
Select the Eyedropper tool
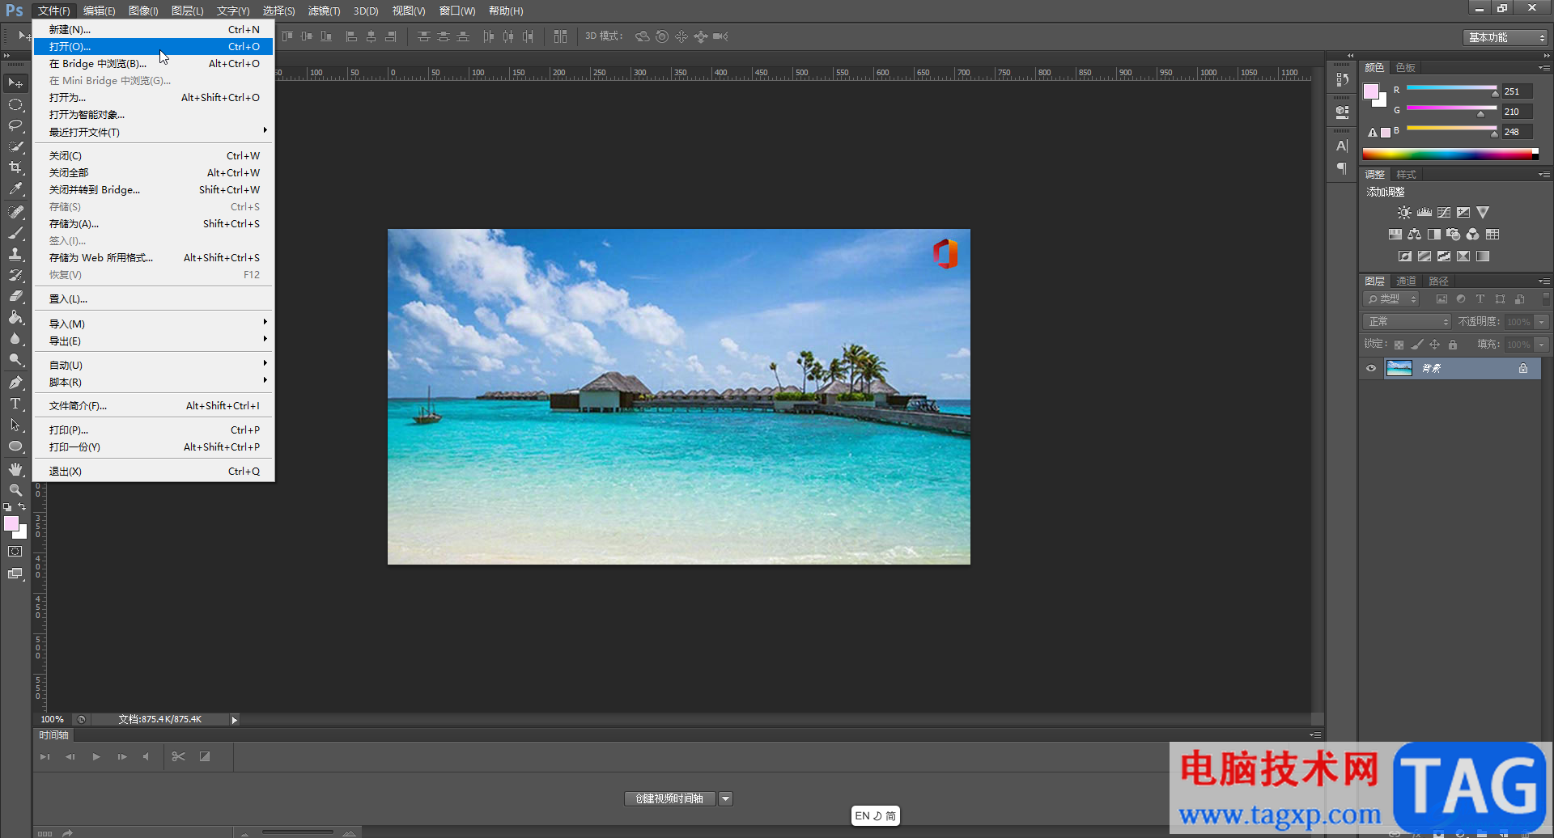tap(15, 188)
